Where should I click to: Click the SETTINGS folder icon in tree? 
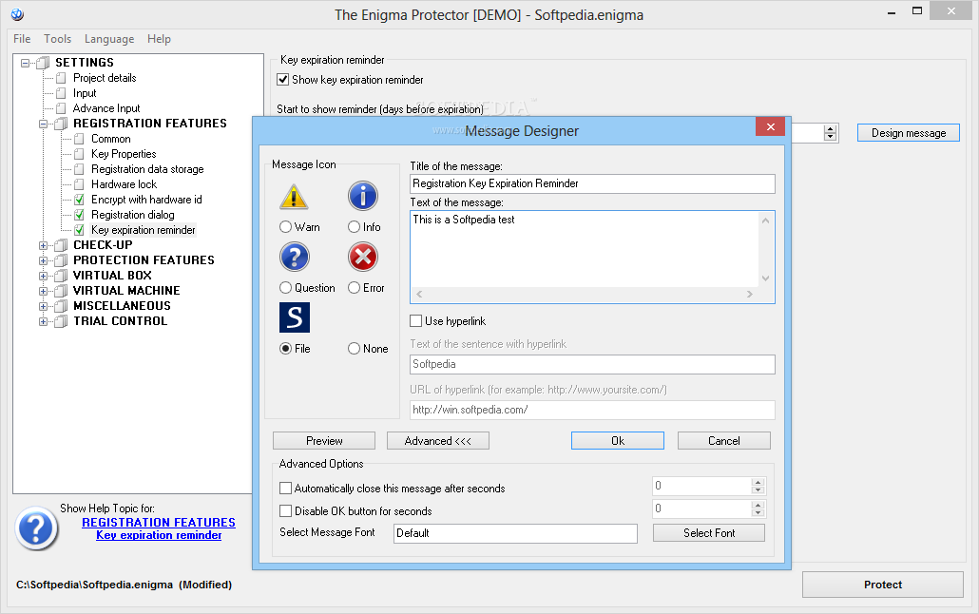coord(43,63)
